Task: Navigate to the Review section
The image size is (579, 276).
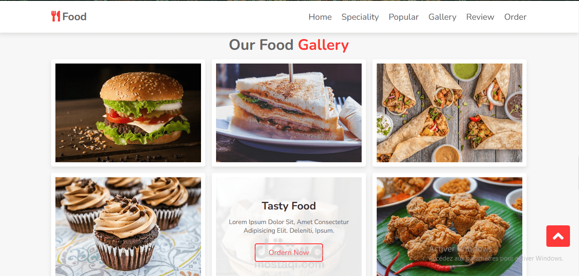Action: (x=480, y=17)
